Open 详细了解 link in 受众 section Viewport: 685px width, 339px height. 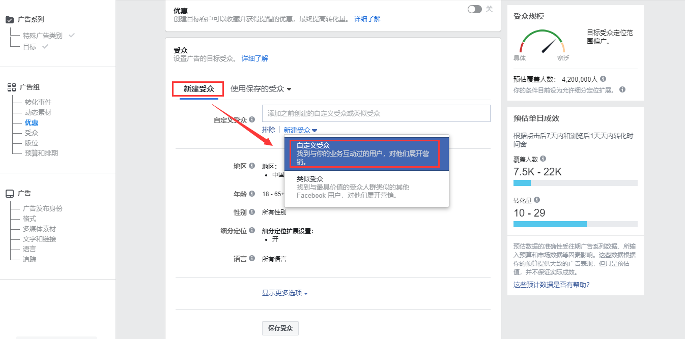click(254, 58)
